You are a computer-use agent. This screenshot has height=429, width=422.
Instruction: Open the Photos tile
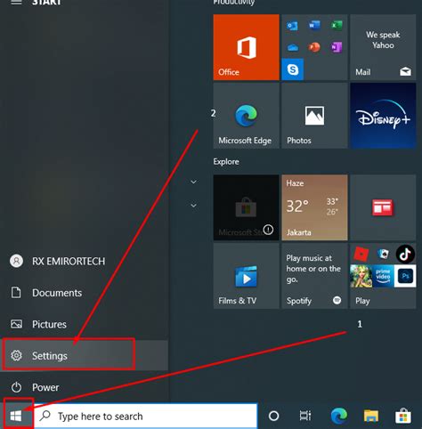tap(314, 116)
